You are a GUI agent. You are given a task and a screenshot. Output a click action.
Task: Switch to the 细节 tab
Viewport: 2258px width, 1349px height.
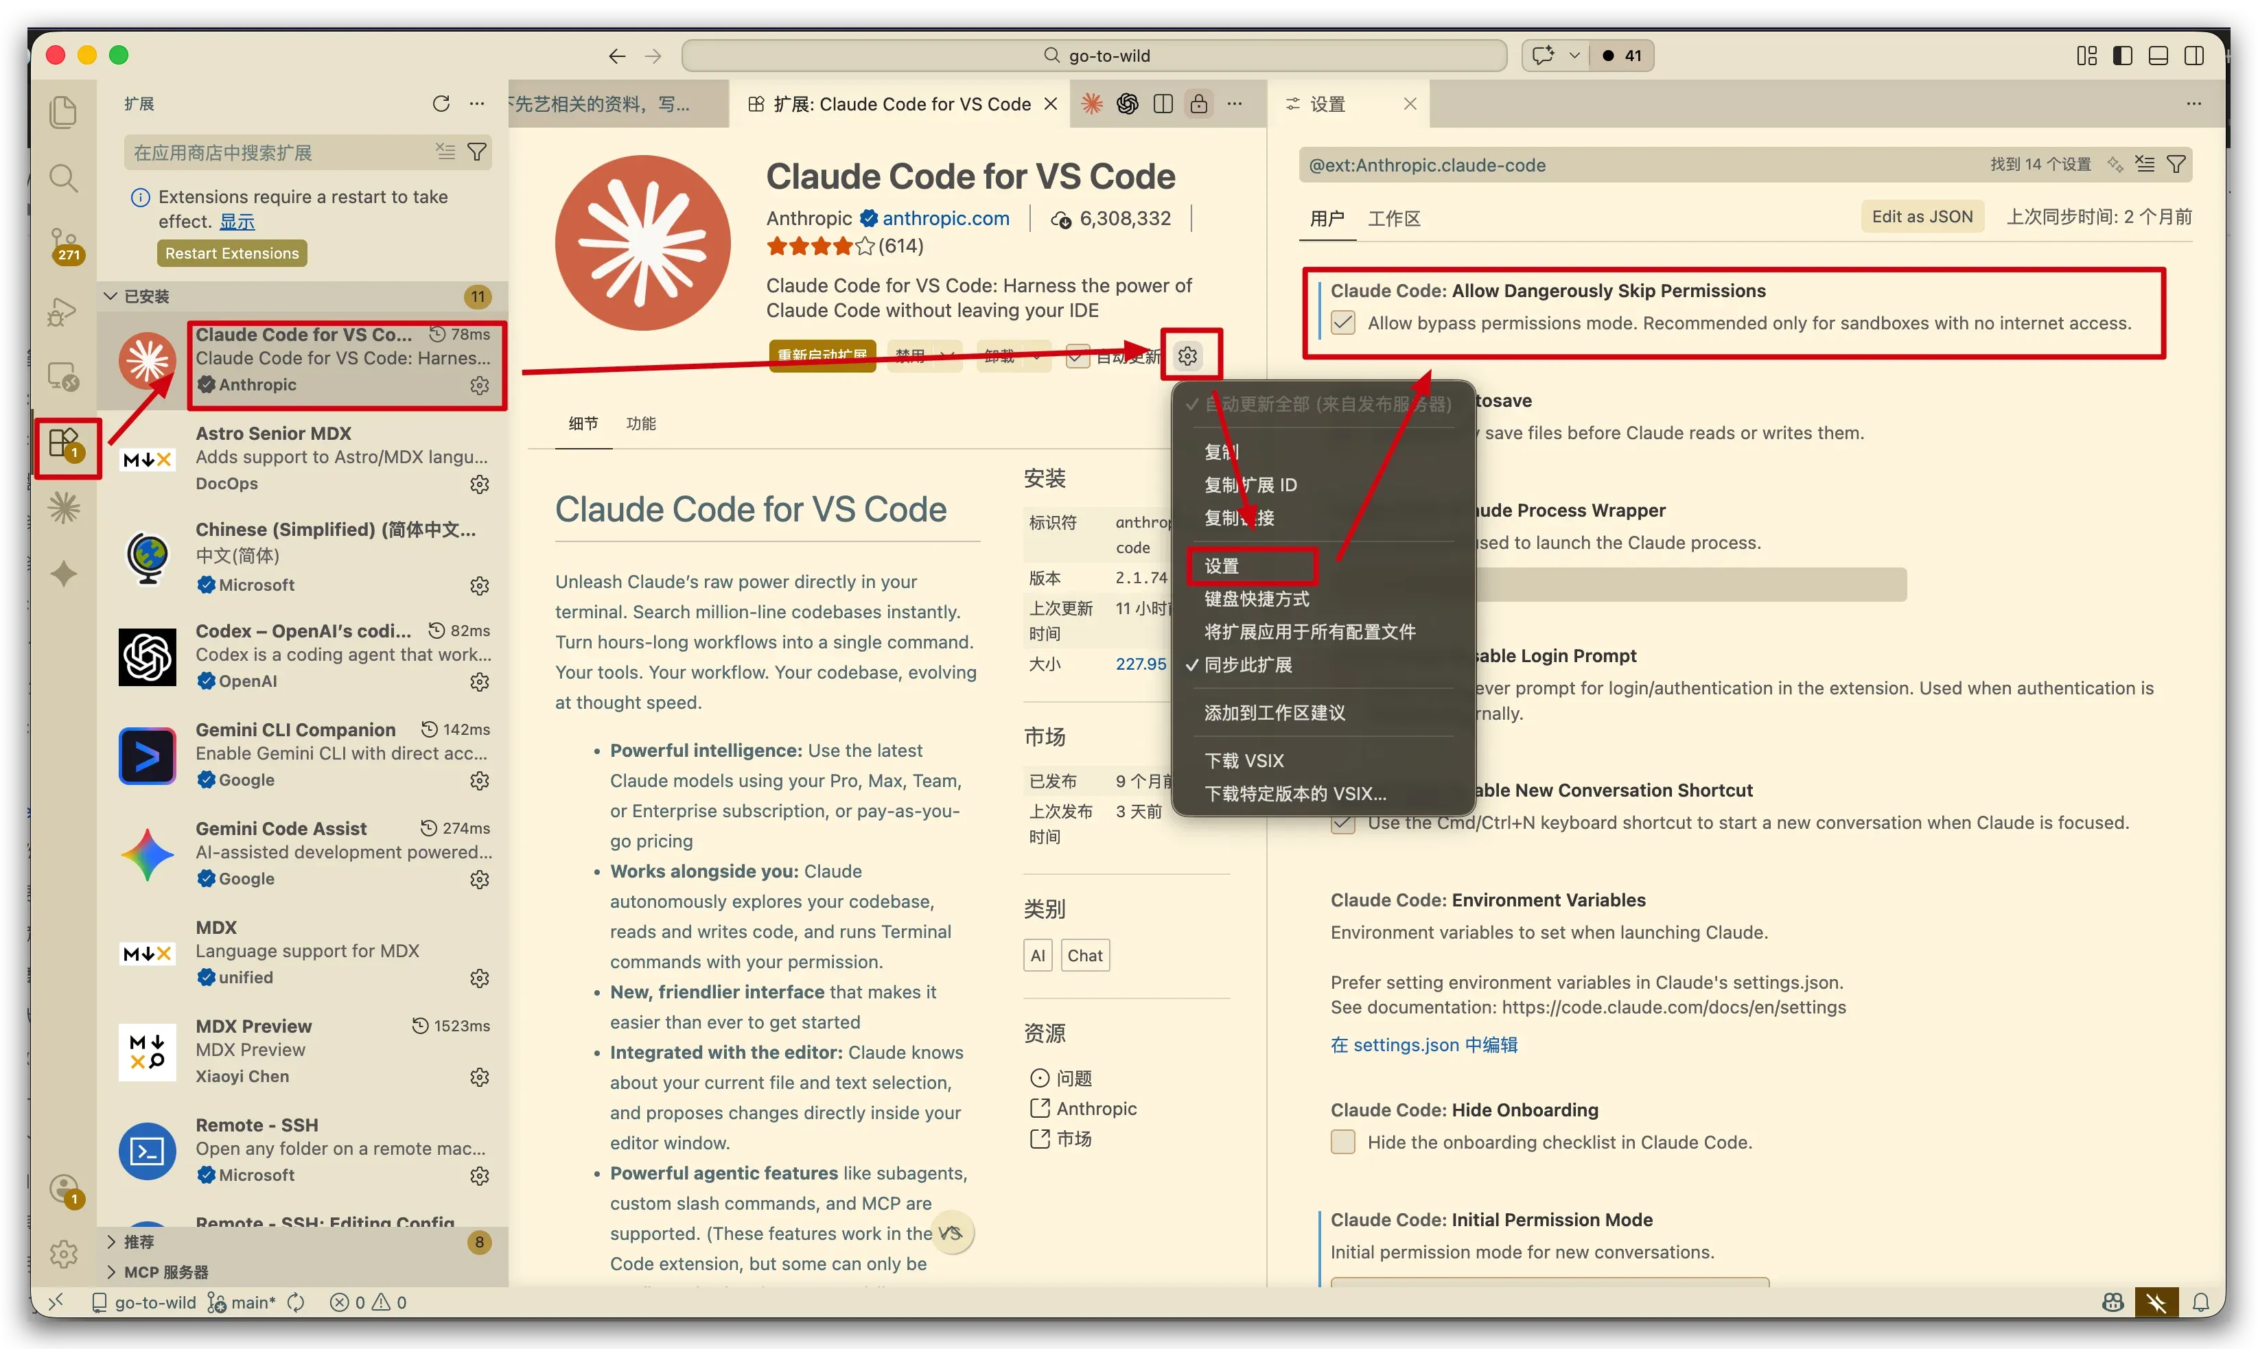point(583,423)
